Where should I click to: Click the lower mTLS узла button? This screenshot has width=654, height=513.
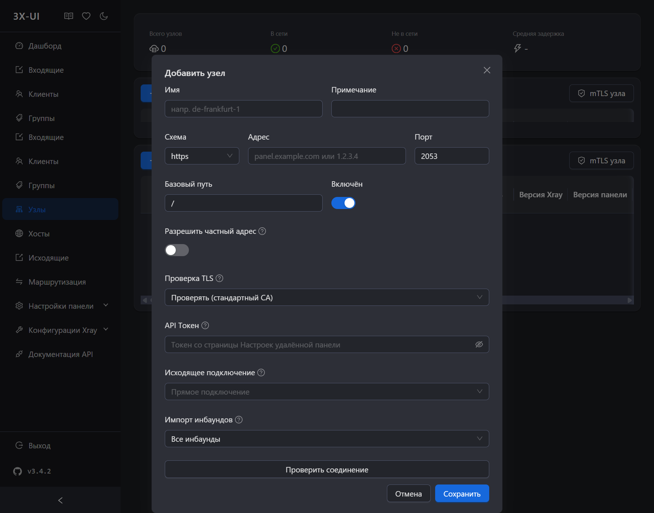pyautogui.click(x=601, y=161)
